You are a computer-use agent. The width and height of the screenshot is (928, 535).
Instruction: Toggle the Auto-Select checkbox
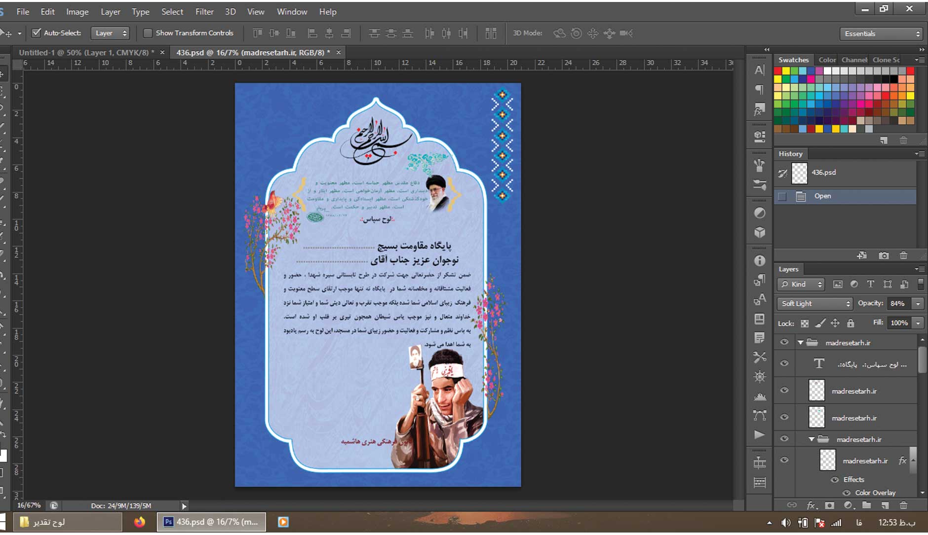[x=36, y=33]
